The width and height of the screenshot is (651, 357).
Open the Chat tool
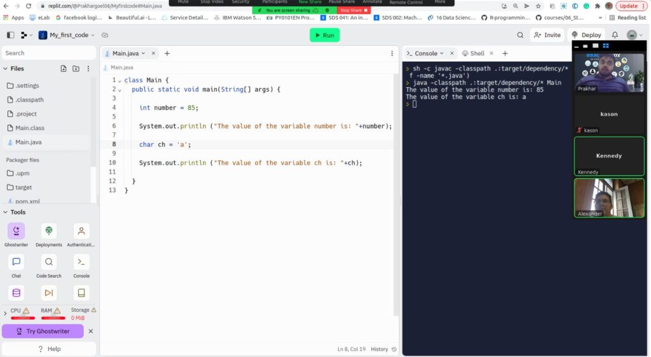coord(16,262)
